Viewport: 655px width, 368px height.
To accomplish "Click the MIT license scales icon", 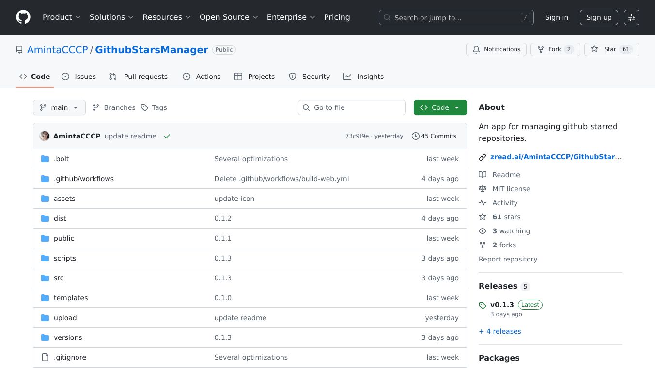I will pyautogui.click(x=483, y=189).
